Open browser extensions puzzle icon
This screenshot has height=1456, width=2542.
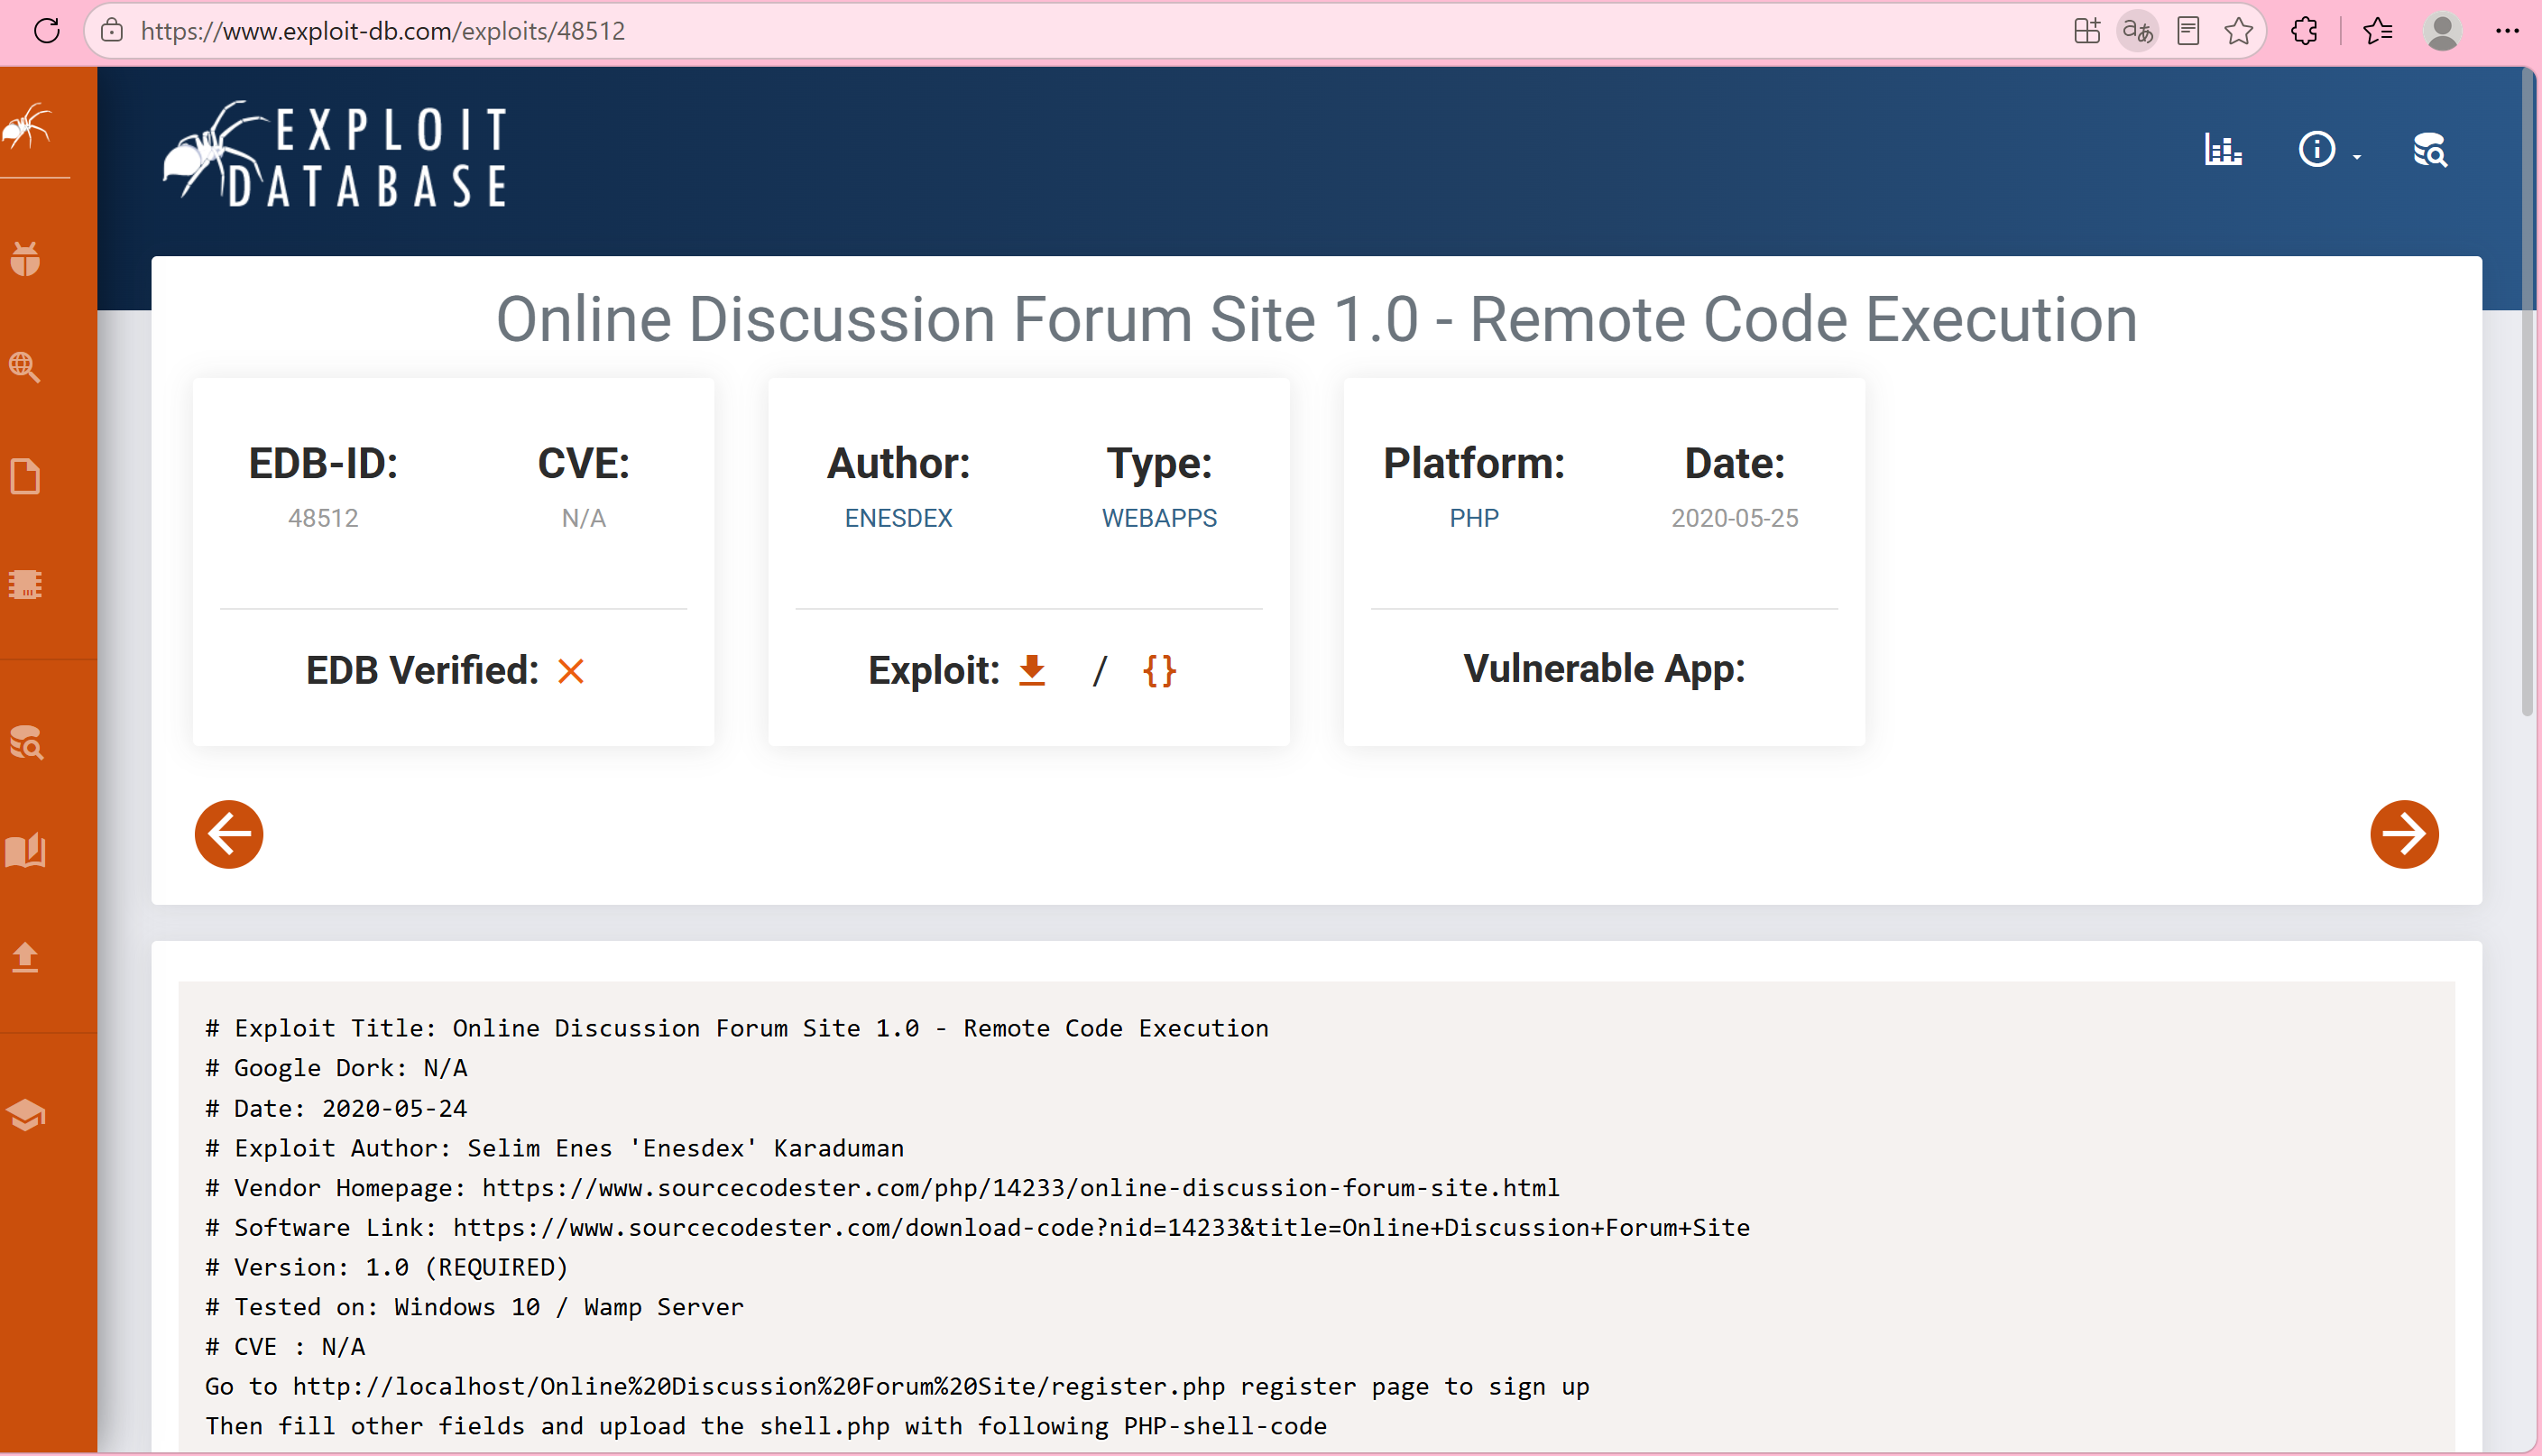2304,31
